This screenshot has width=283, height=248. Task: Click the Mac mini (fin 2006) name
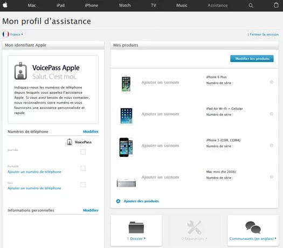(x=221, y=172)
